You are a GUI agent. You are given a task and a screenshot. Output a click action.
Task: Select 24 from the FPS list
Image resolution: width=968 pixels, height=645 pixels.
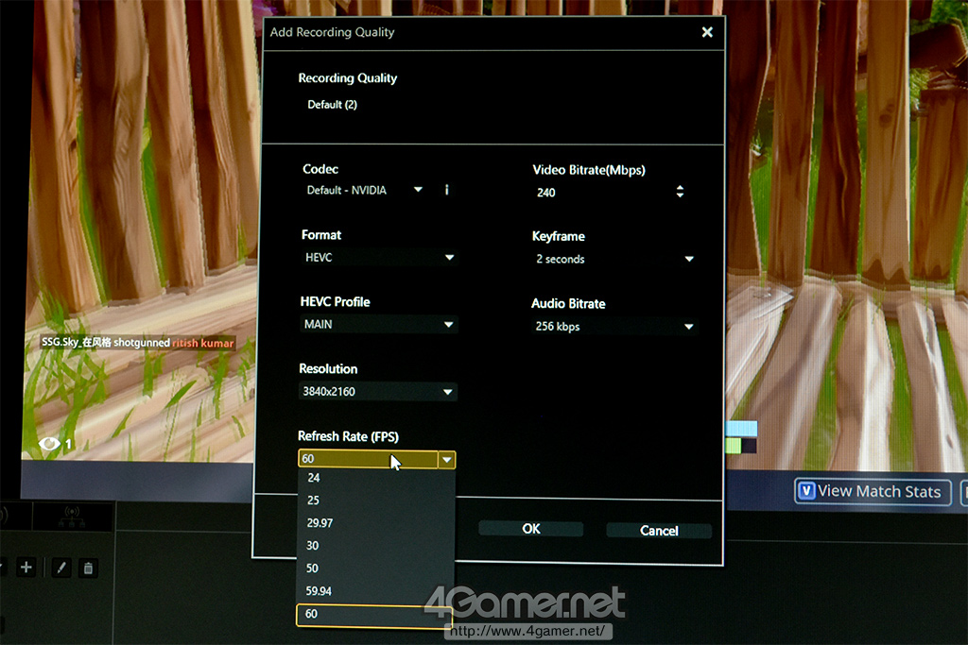[376, 478]
